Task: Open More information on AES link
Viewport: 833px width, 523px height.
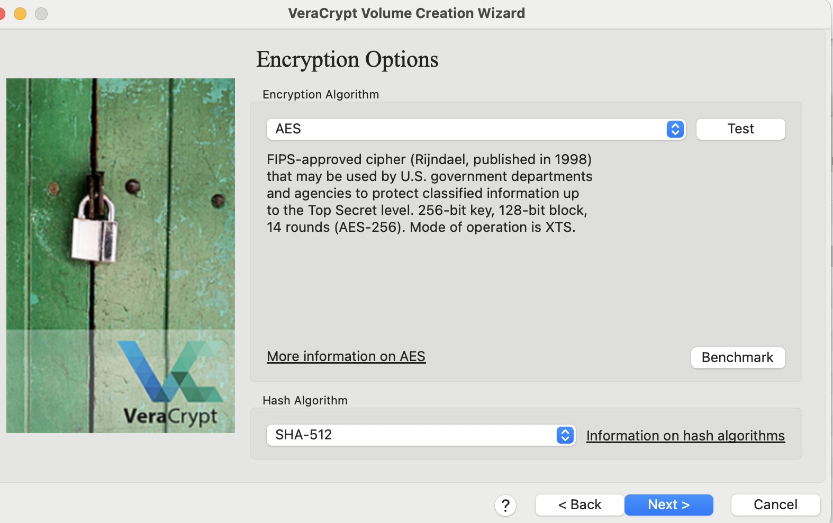Action: pos(346,356)
